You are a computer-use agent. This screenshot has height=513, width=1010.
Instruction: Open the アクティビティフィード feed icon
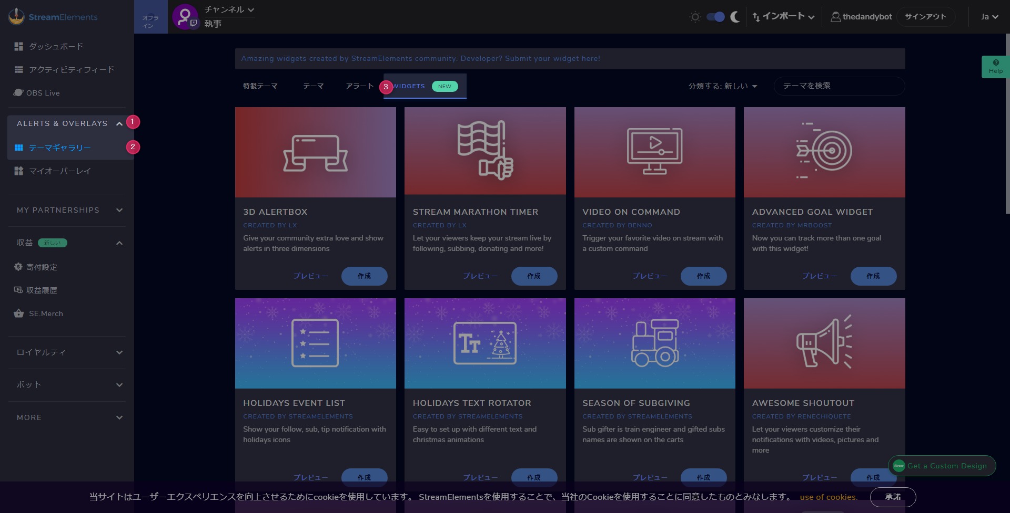[x=19, y=69]
